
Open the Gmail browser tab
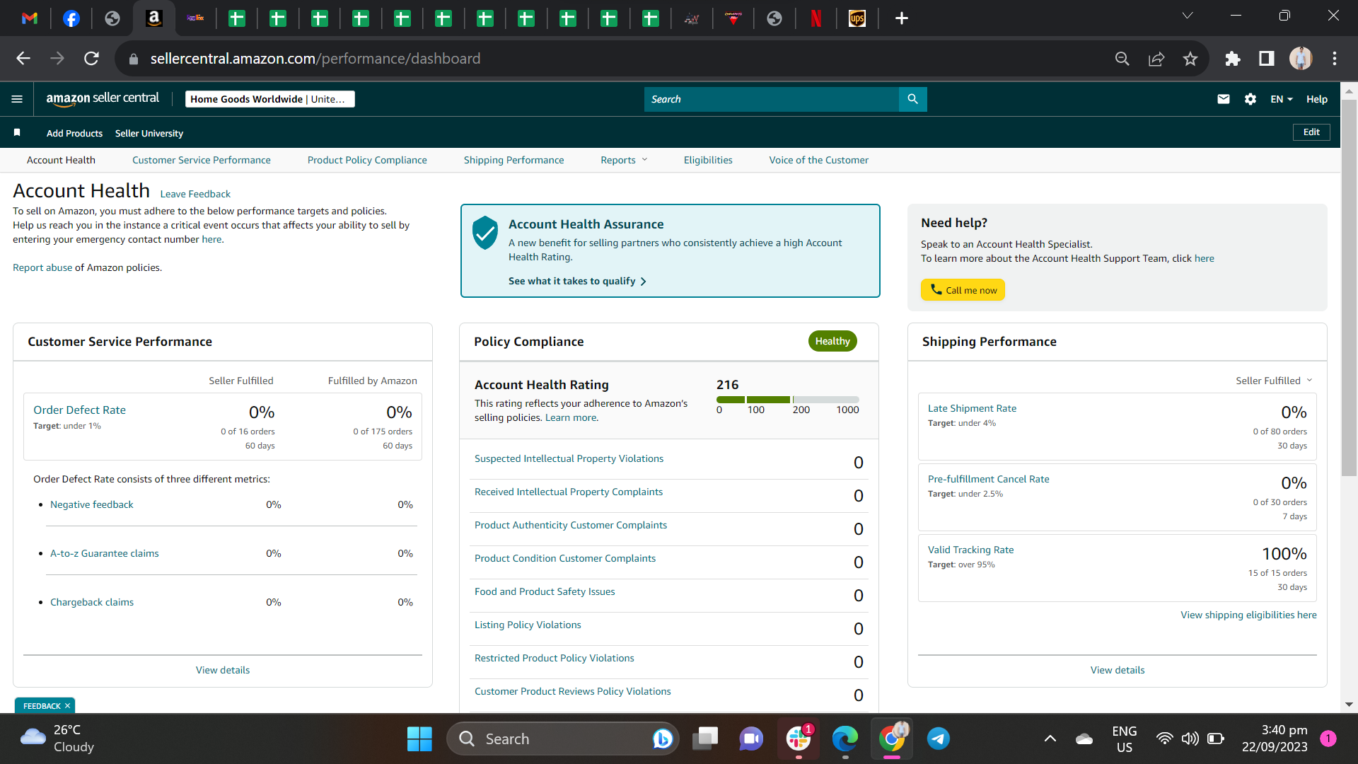click(30, 18)
